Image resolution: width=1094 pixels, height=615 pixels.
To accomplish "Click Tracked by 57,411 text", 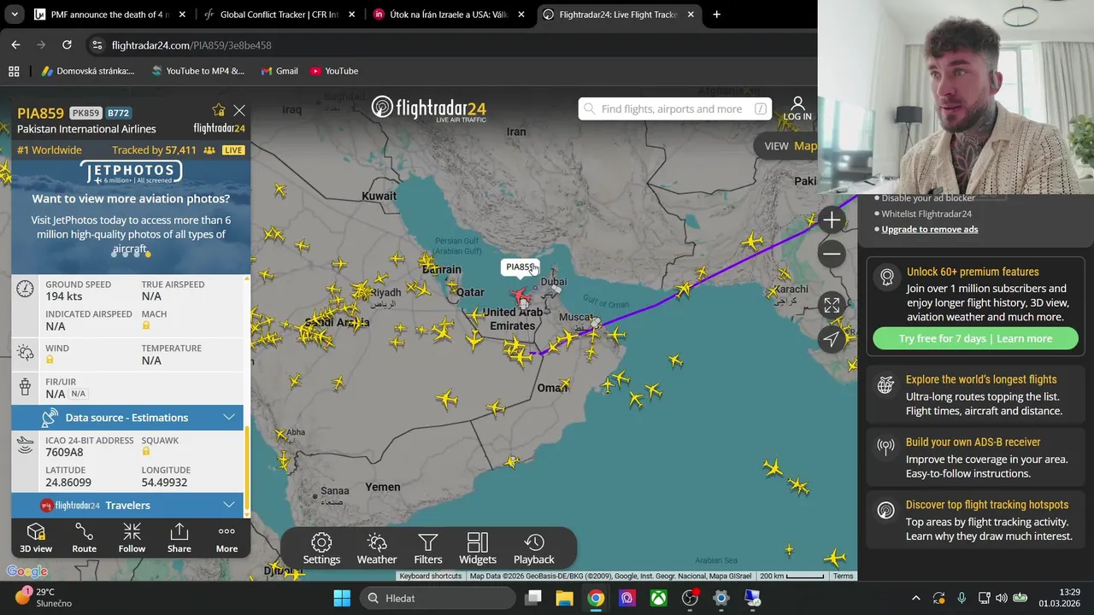I will [154, 149].
